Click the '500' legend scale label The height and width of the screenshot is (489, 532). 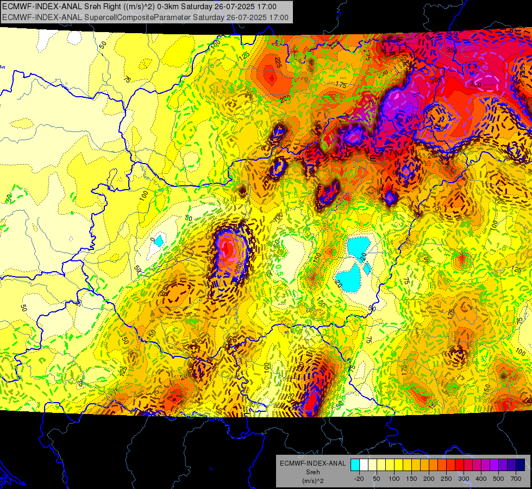tap(498, 479)
